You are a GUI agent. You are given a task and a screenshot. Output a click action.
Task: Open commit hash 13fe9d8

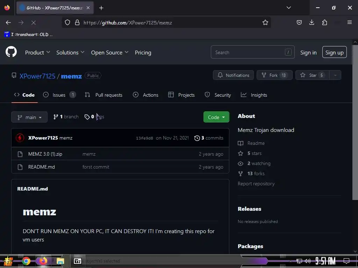tap(144, 138)
